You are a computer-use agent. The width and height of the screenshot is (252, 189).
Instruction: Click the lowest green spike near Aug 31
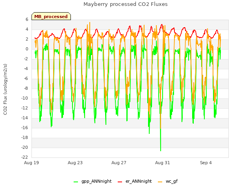pos(161,150)
